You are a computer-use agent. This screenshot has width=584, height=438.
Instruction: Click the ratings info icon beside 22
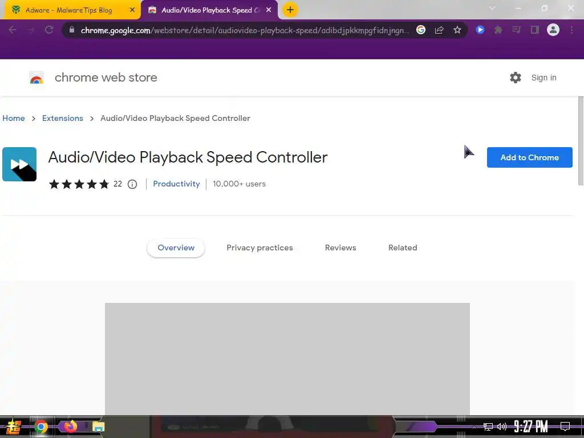point(132,184)
